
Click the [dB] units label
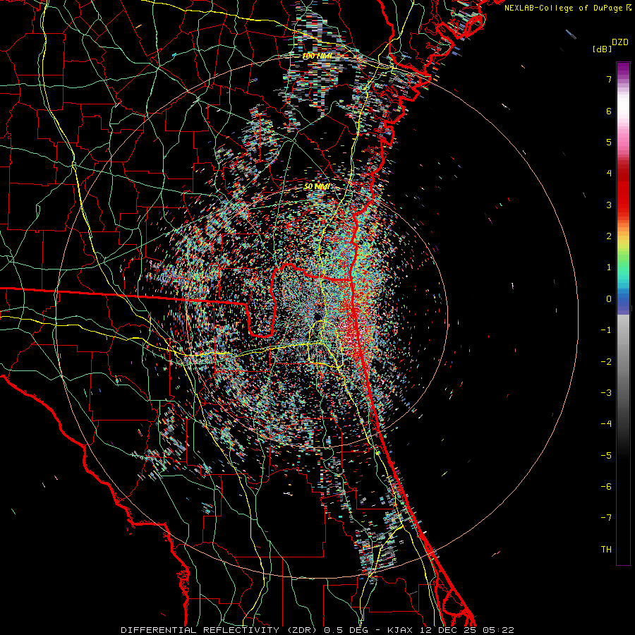point(602,49)
